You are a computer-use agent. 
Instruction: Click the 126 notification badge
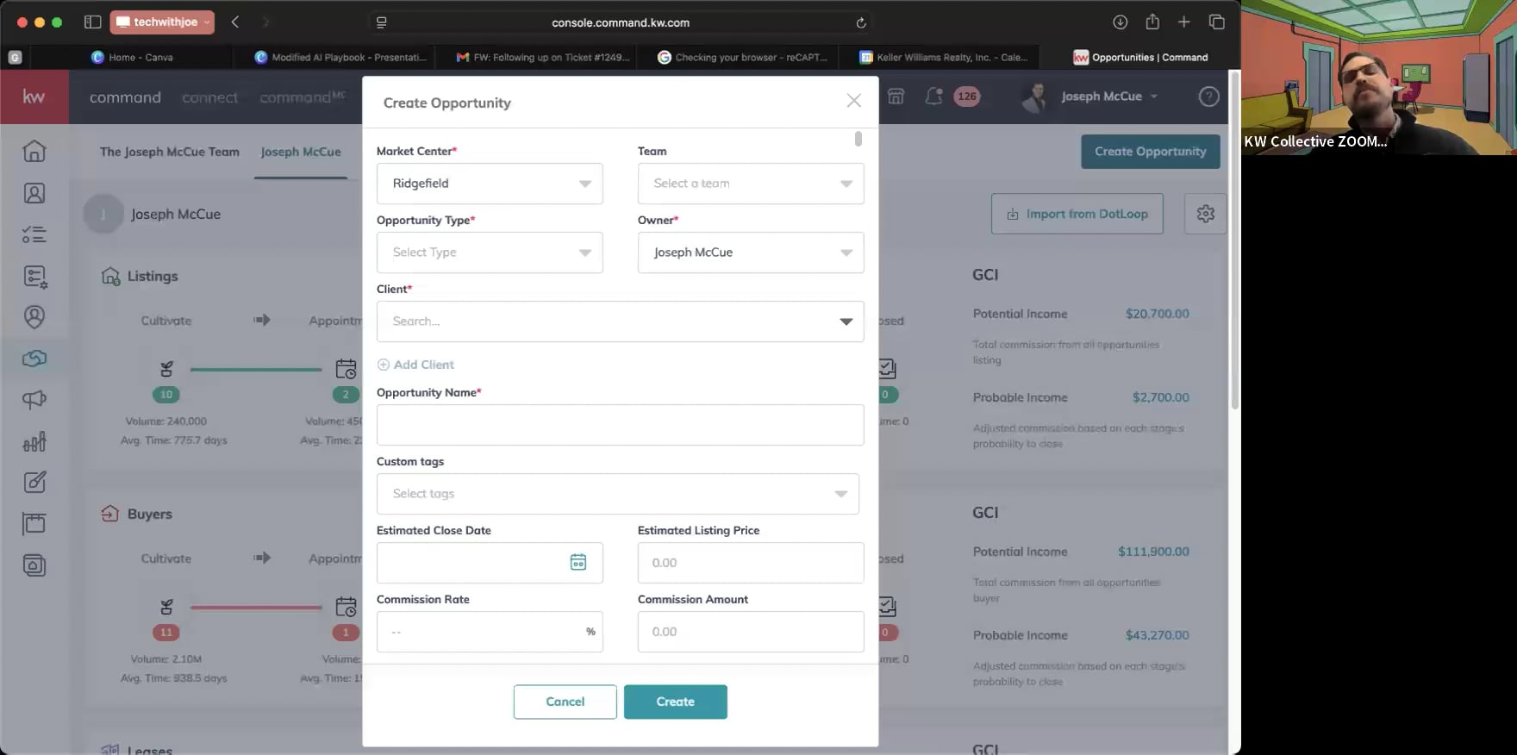(x=967, y=97)
